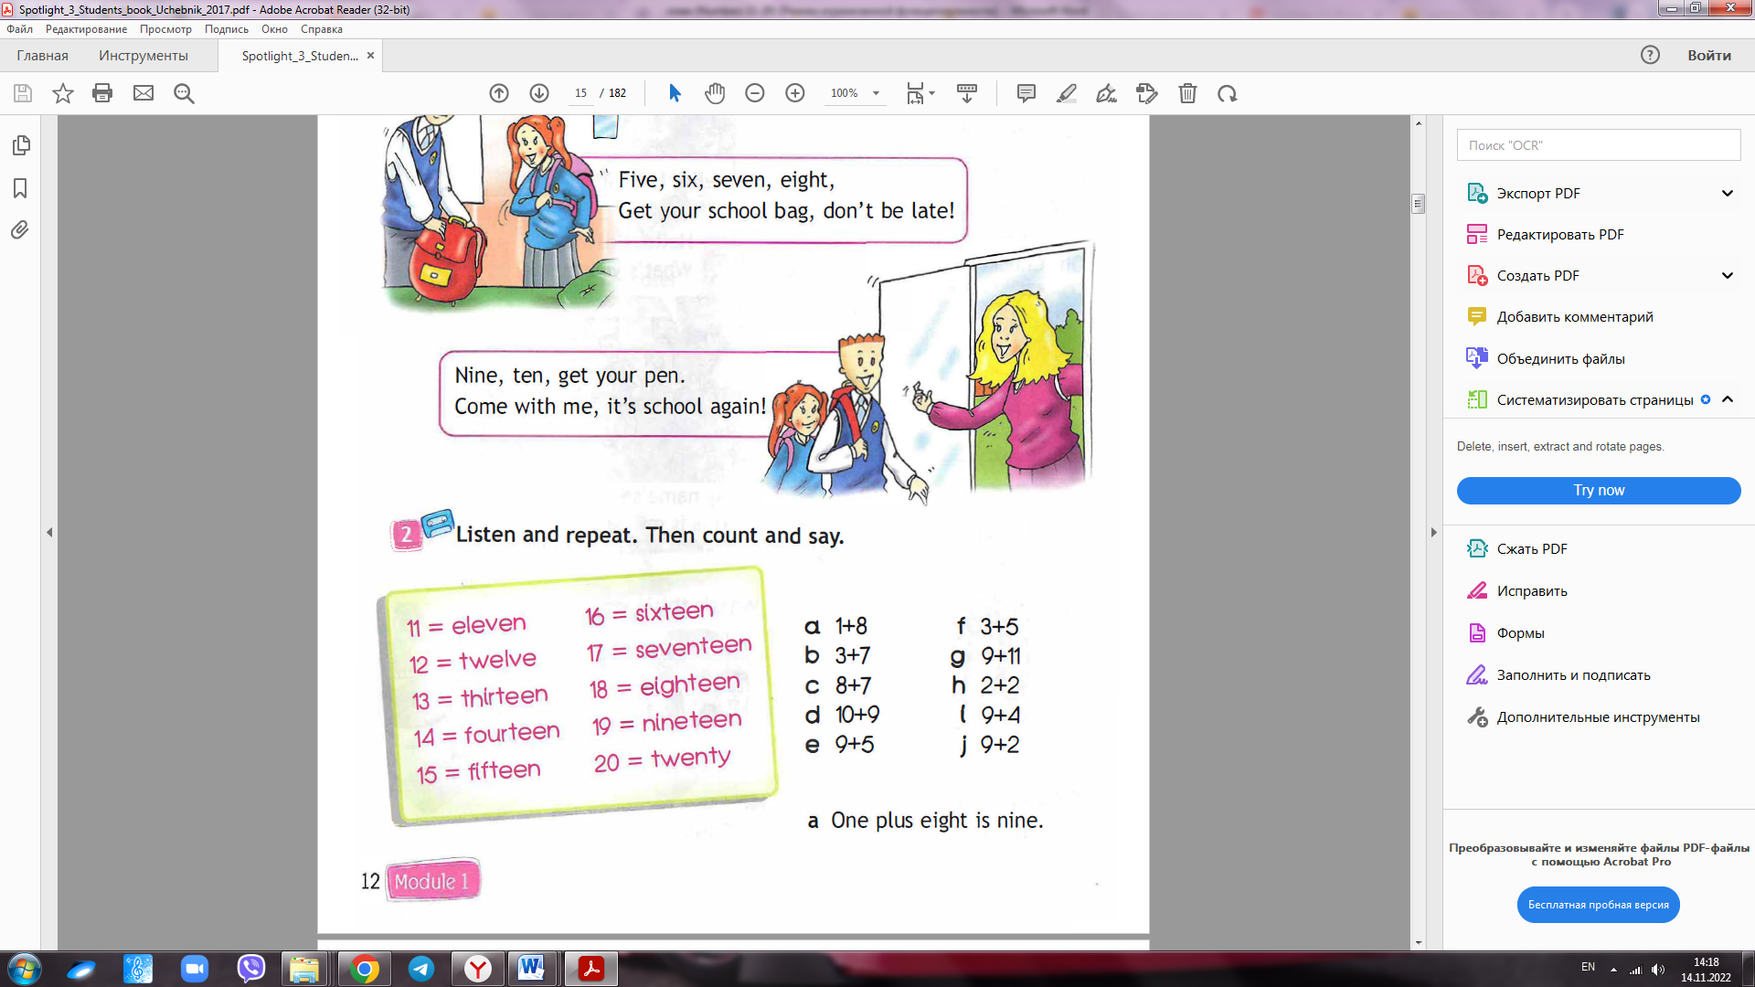Send file by email icon
The image size is (1755, 987).
coord(144,93)
